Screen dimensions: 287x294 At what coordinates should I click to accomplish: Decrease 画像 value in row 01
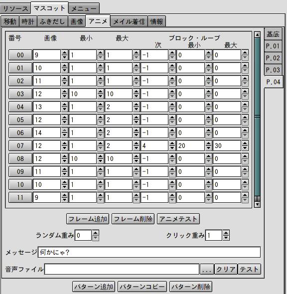tap(64, 70)
